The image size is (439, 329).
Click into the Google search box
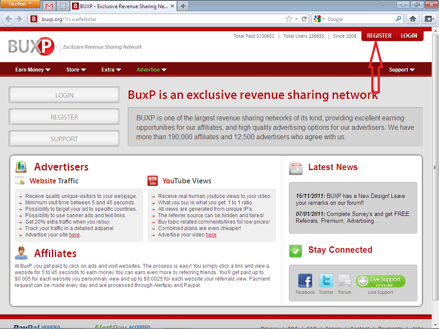click(x=361, y=19)
